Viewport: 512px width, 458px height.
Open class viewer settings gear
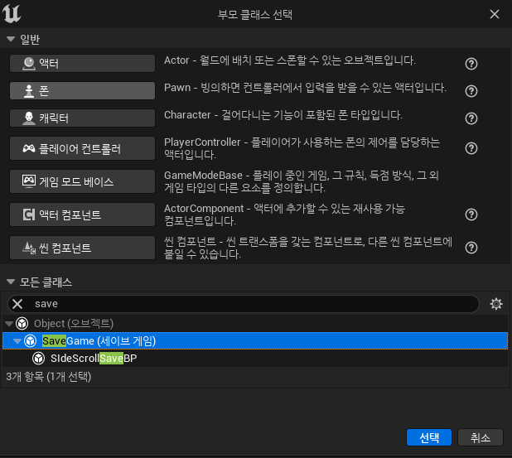[496, 304]
